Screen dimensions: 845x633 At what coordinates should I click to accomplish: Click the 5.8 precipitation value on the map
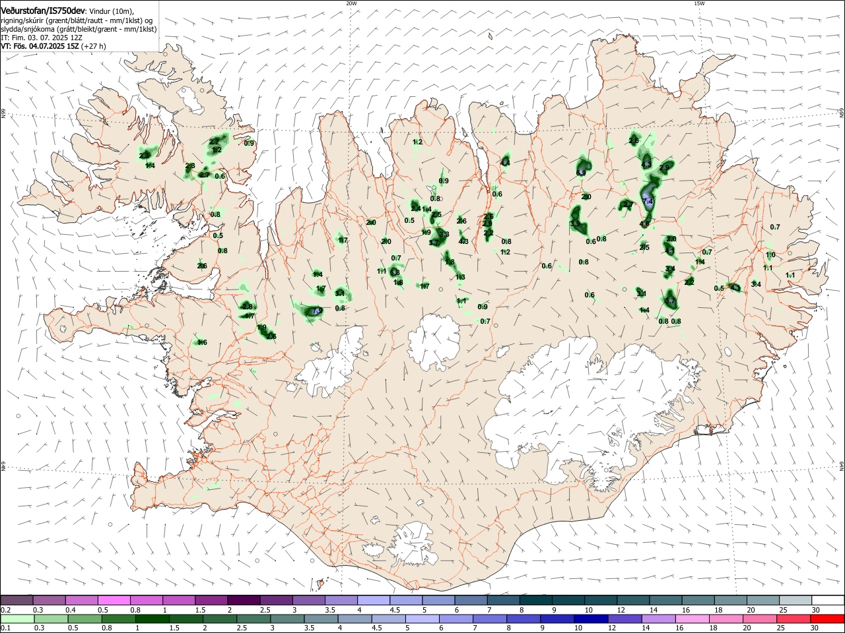(x=395, y=272)
